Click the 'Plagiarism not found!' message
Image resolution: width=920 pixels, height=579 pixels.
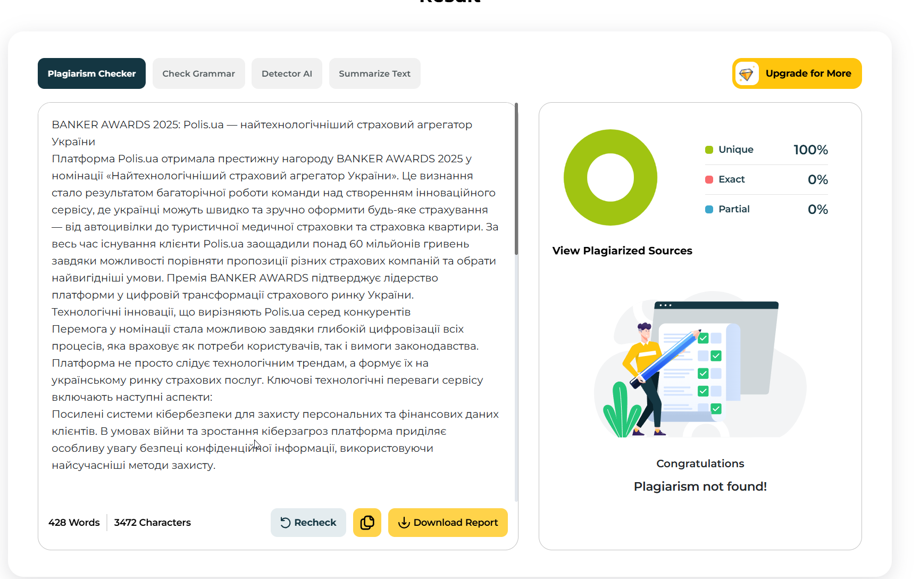tap(700, 486)
